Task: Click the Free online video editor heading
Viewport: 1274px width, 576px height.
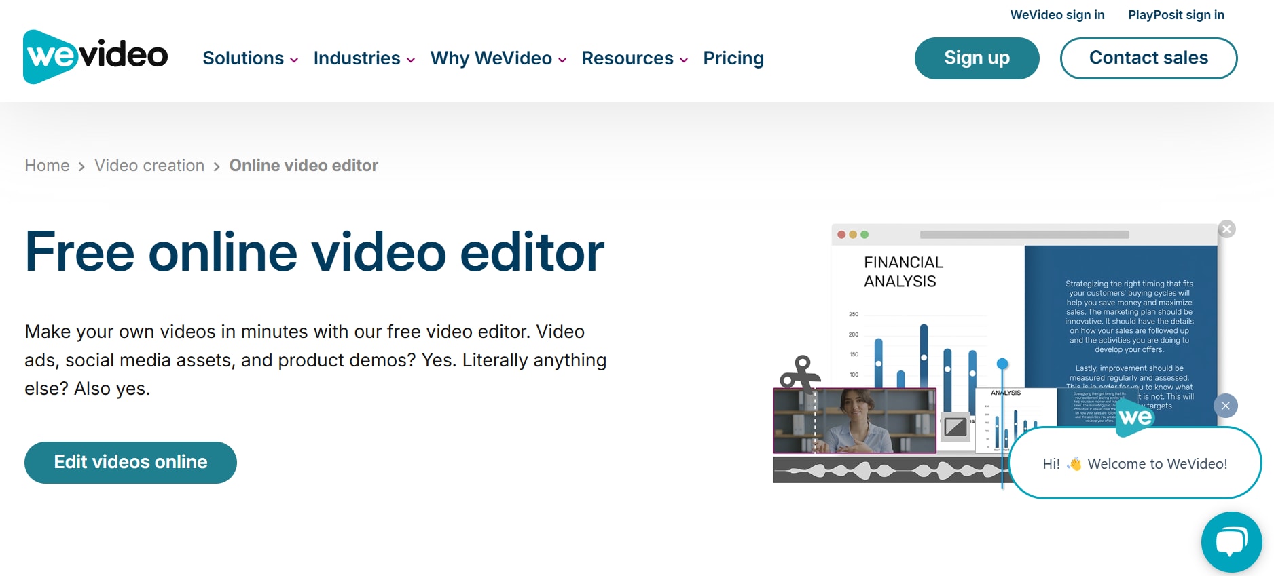Action: click(x=314, y=252)
